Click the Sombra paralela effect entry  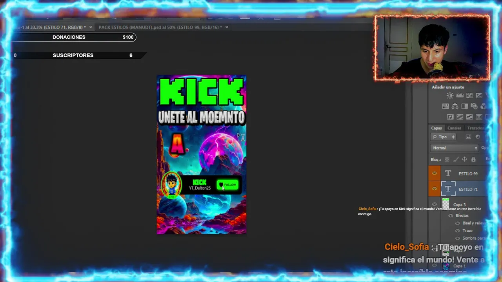point(474,238)
